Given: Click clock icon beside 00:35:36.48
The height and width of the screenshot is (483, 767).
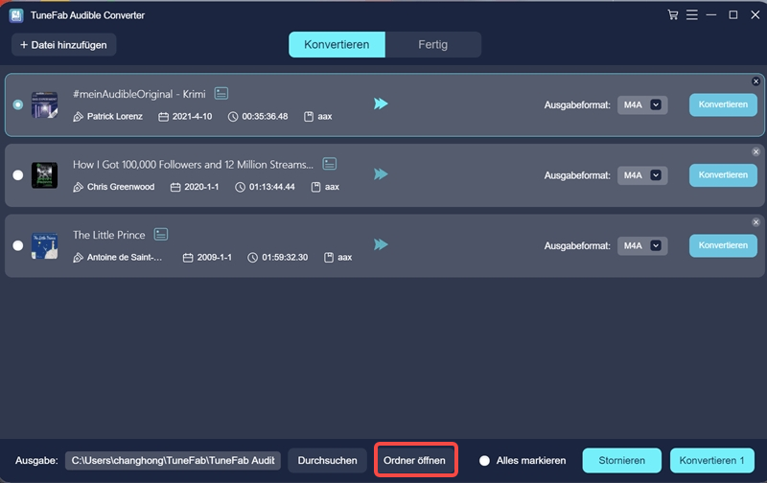Looking at the screenshot, I should tap(233, 117).
